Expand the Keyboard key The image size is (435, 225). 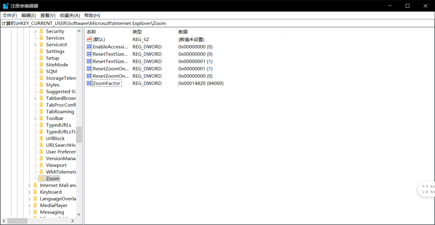pyautogui.click(x=29, y=192)
